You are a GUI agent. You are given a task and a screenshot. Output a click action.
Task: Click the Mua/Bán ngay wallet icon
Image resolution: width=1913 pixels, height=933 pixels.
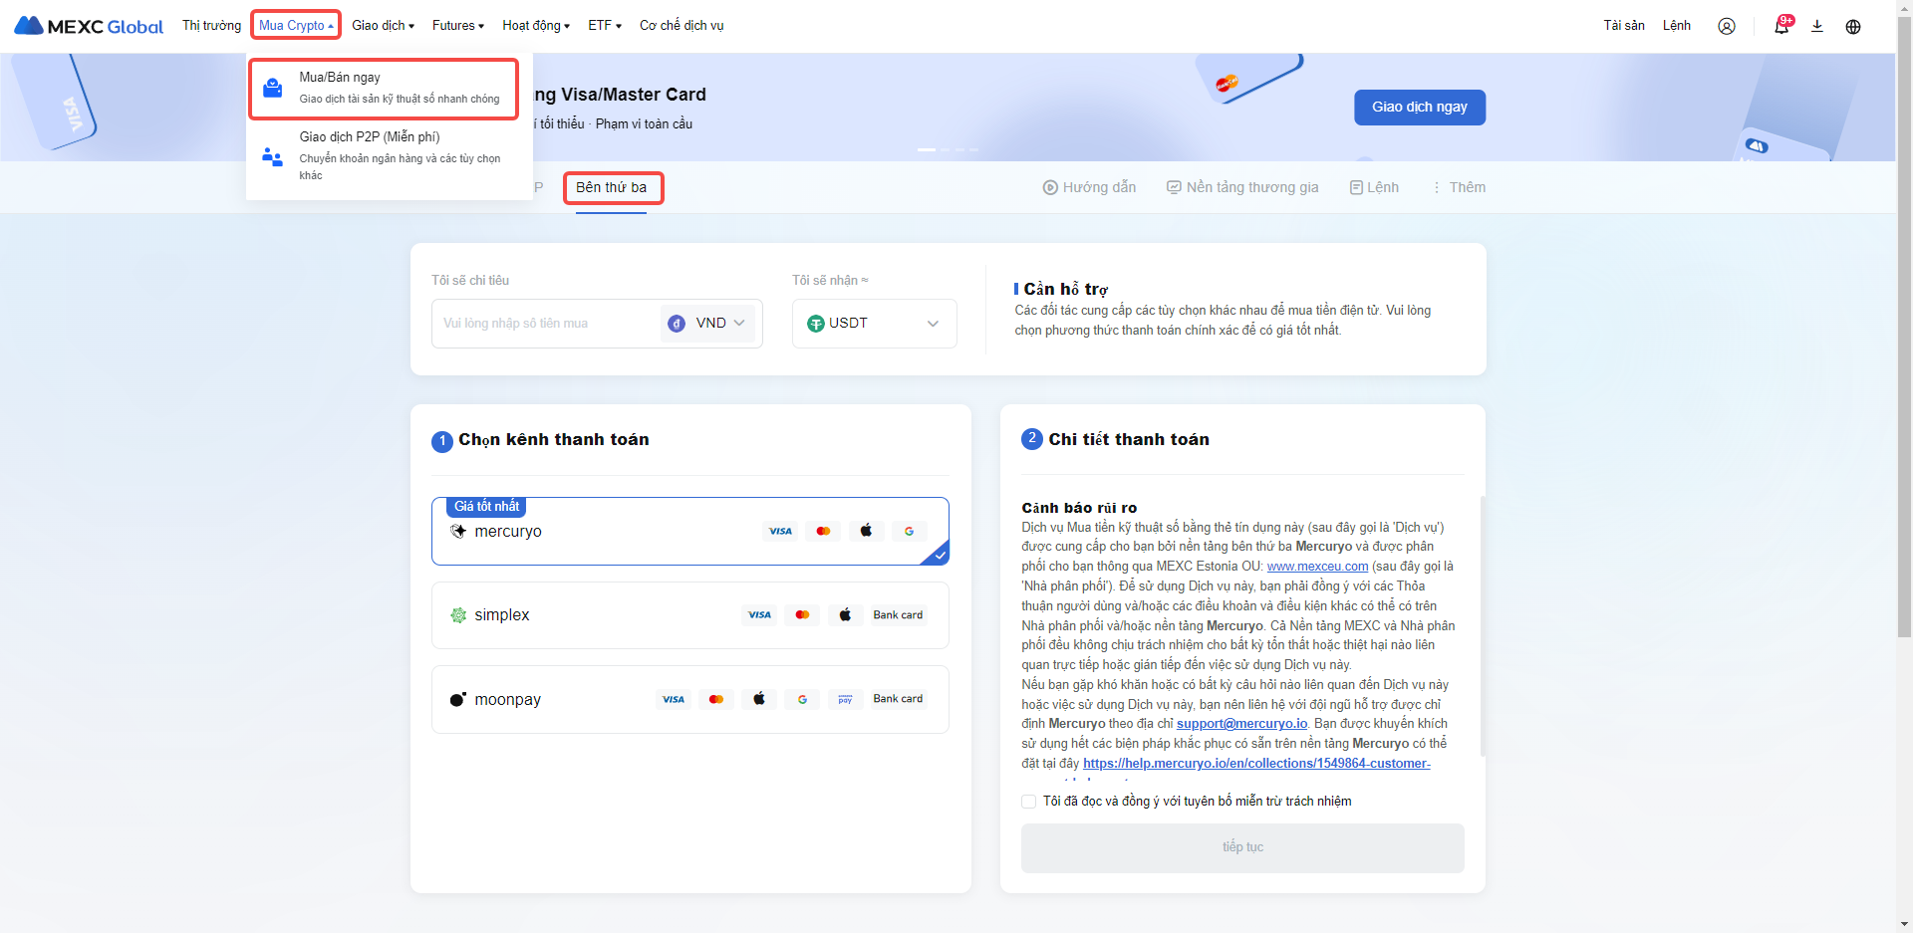(272, 88)
